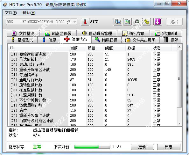The image size is (189, 155).
Task: Select row (07) 寻道错误率
Action: click(x=93, y=75)
